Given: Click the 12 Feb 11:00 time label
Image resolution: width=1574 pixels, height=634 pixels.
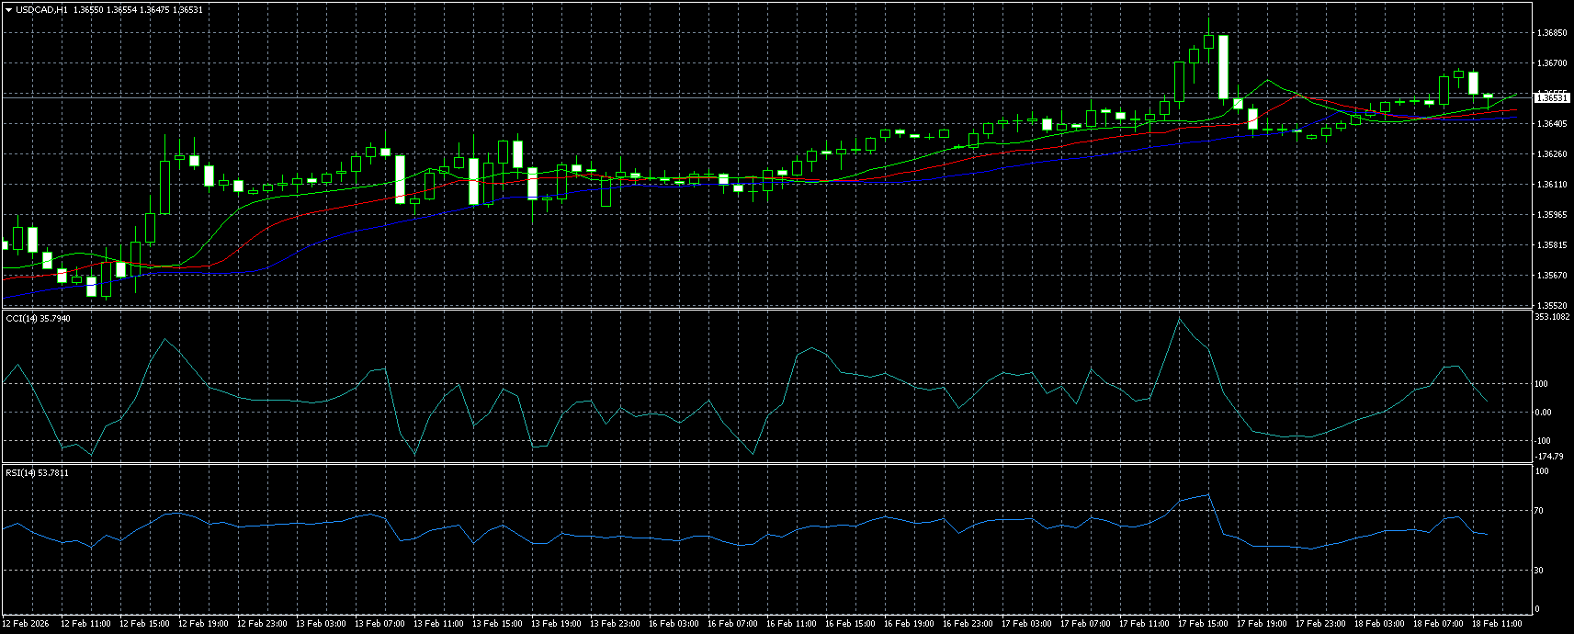Looking at the screenshot, I should pos(85,623).
